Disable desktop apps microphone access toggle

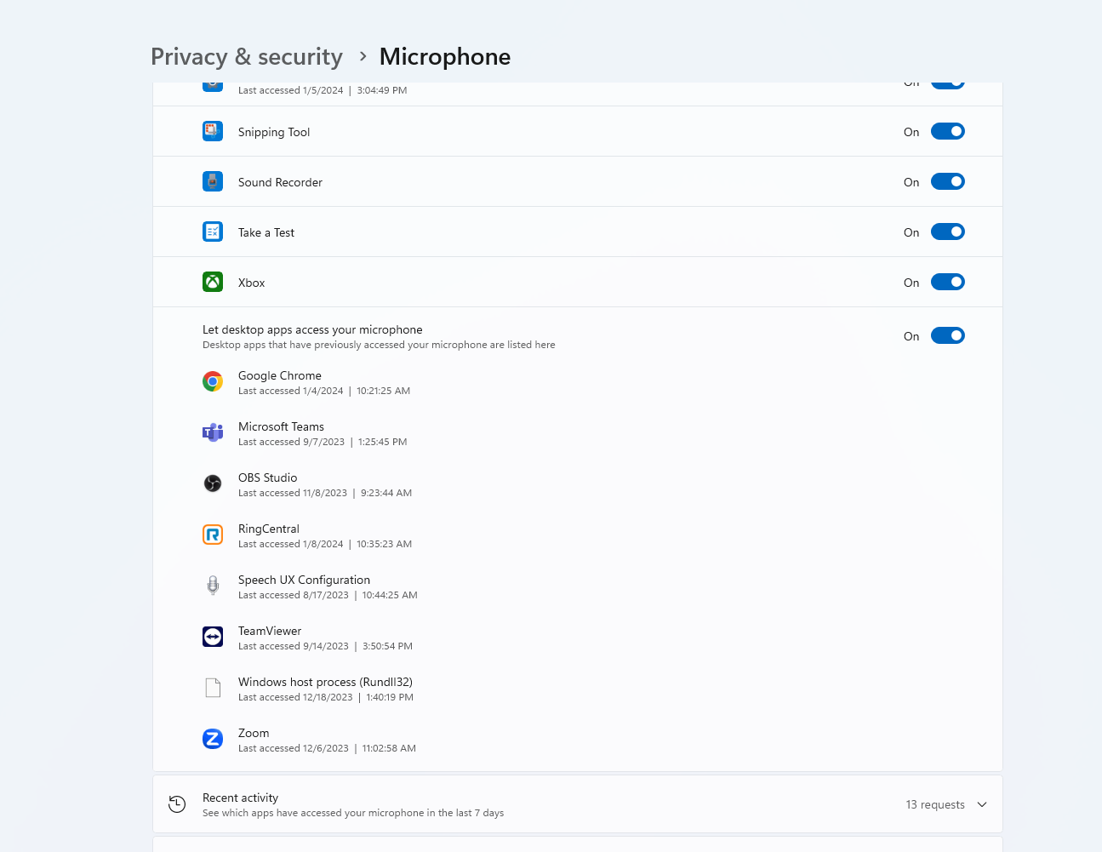(948, 335)
